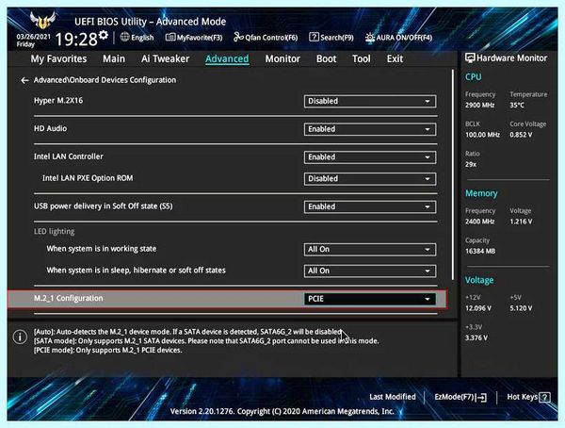Click the TUF logo icon

click(42, 20)
